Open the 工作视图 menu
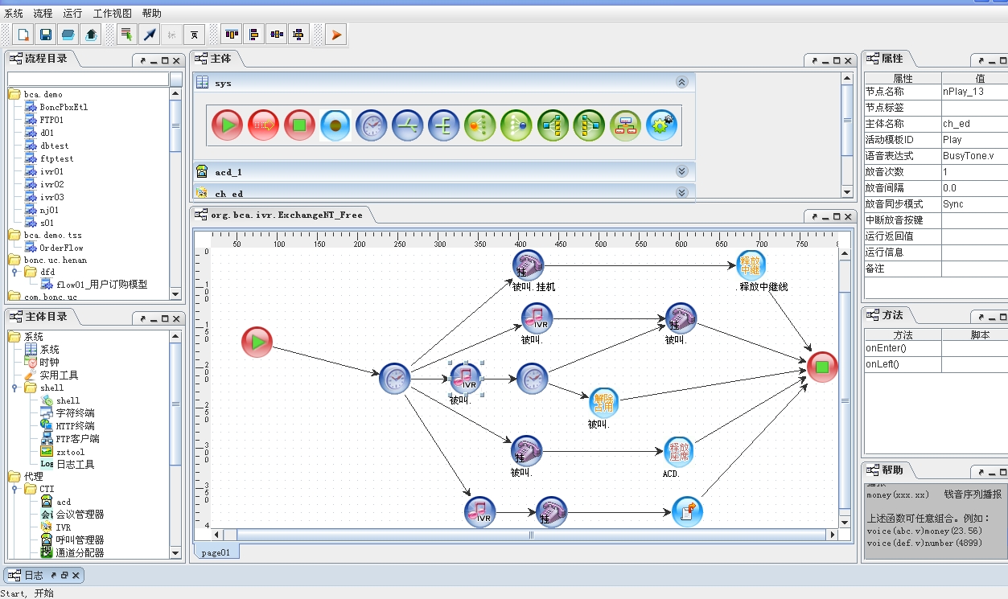Viewport: 1008px width, 599px height. 112,14
